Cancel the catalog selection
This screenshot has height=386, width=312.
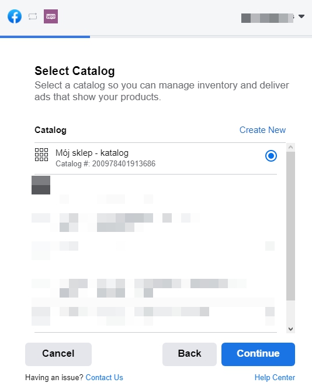[58, 354]
